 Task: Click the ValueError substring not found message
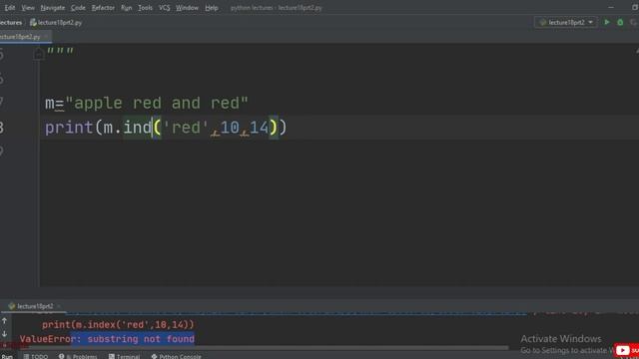click(x=107, y=339)
